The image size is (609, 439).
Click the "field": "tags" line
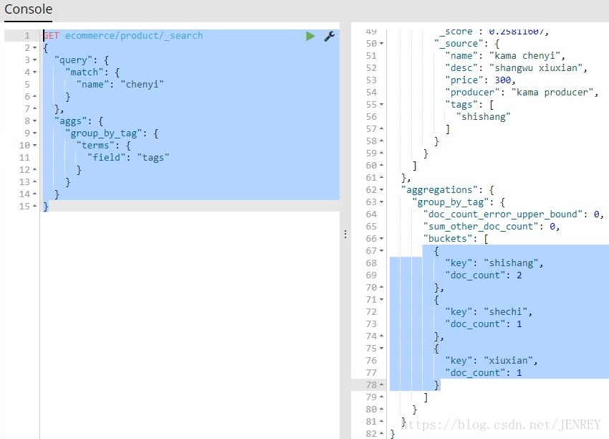tap(128, 158)
